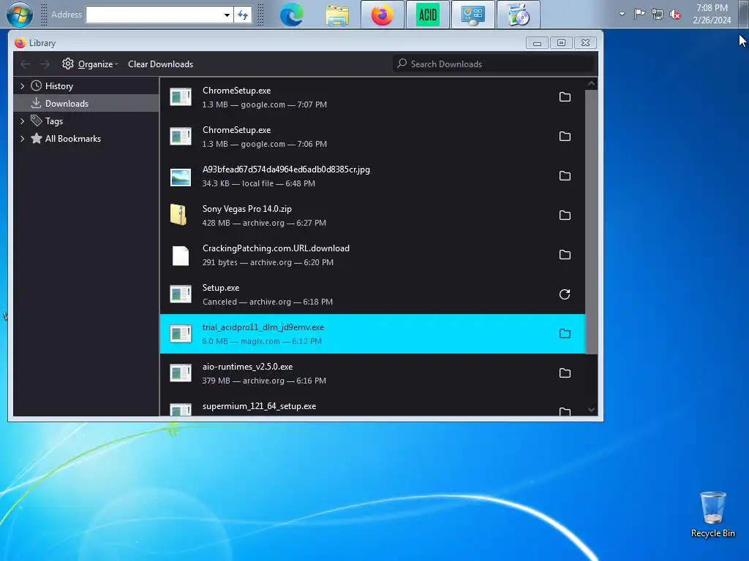Click the taskbar clock showing 7:08 PM
The image size is (749, 561).
(x=712, y=14)
